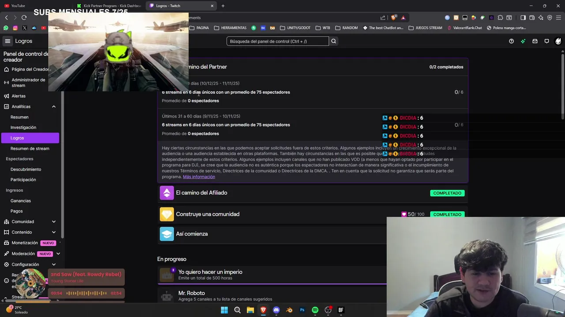Expand the Contenido section chevron
This screenshot has width=565, height=317.
[x=54, y=232]
